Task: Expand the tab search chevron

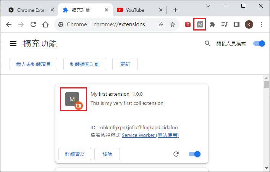Action: point(208,6)
